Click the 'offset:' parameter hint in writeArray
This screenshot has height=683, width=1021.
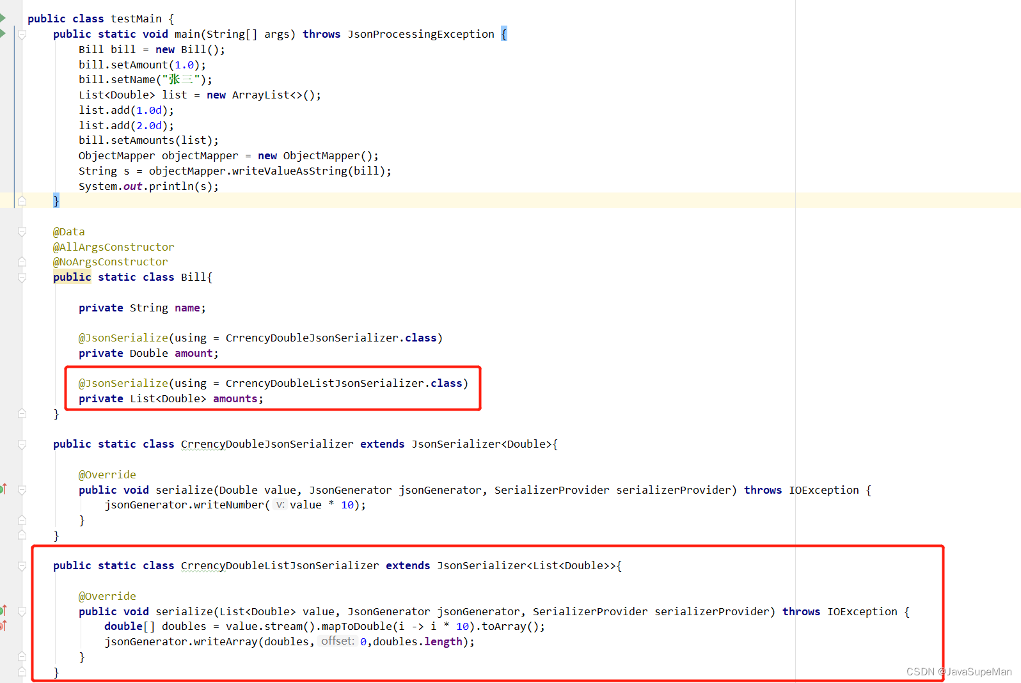point(337,641)
